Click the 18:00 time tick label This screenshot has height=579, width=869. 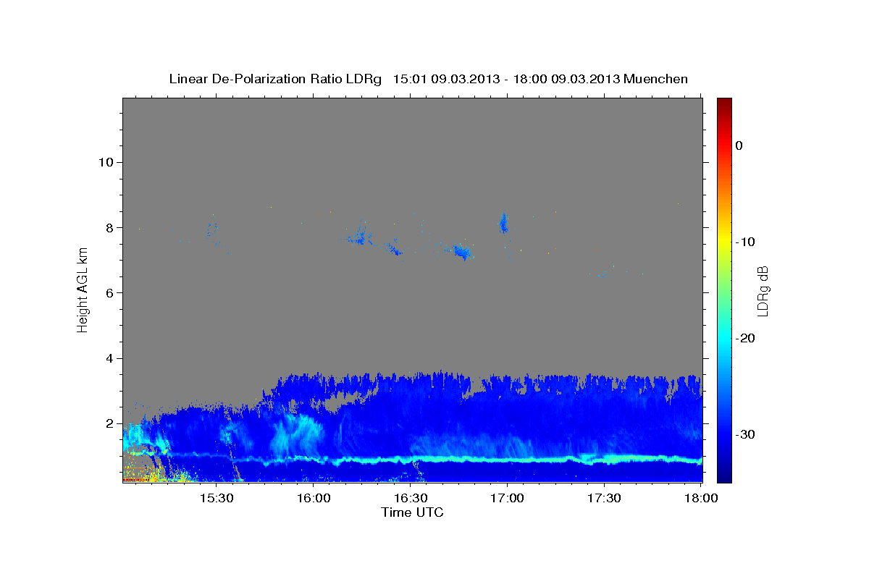(701, 498)
